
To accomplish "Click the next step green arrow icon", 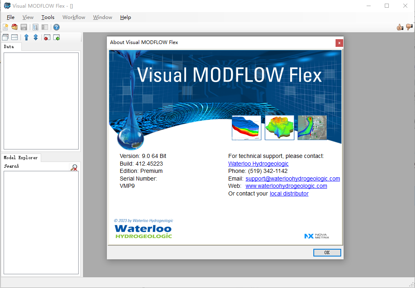I will click(56, 37).
